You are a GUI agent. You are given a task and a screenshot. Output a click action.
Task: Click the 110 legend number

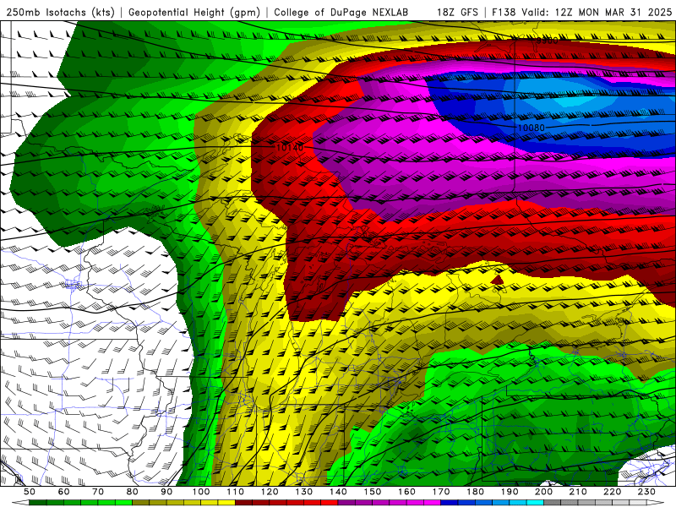(235, 492)
